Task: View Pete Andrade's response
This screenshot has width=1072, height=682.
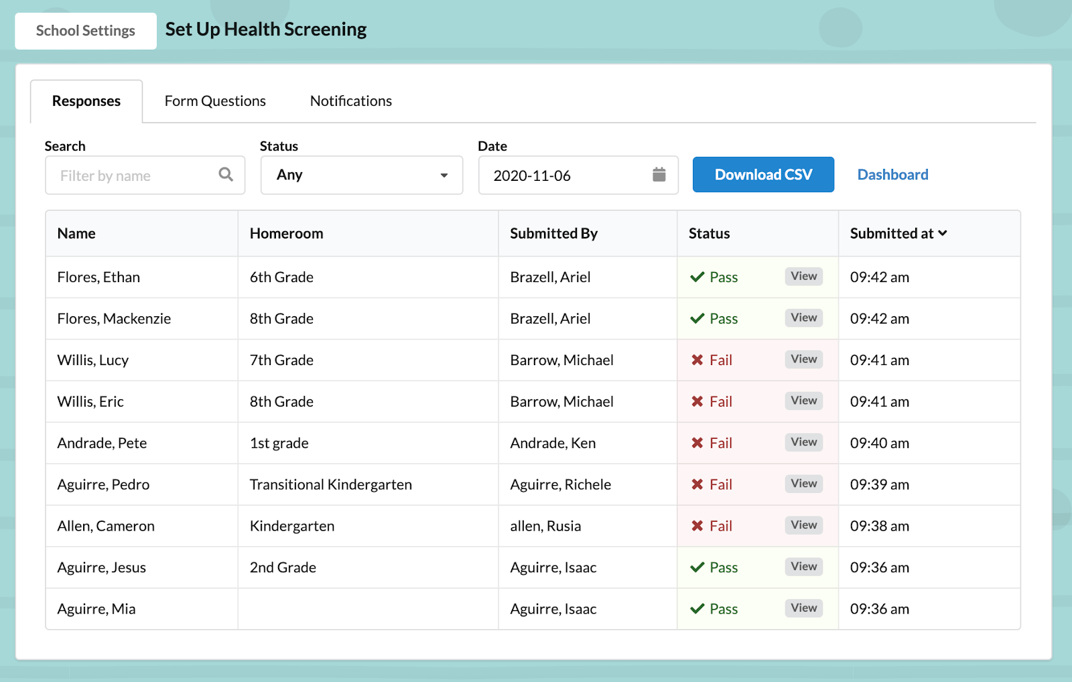Action: [804, 442]
